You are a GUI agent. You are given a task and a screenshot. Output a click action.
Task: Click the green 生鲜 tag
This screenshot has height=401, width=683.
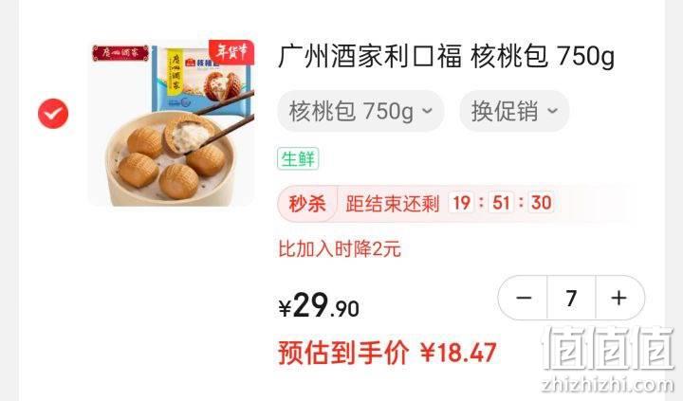pyautogui.click(x=298, y=158)
